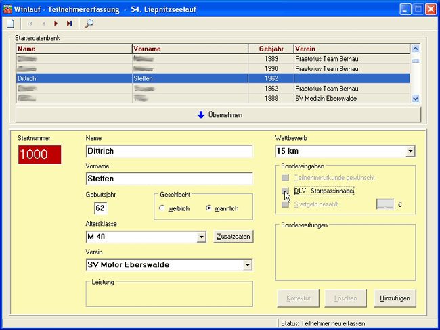
Task: Jump to first record in toolbar
Action: [x=30, y=24]
